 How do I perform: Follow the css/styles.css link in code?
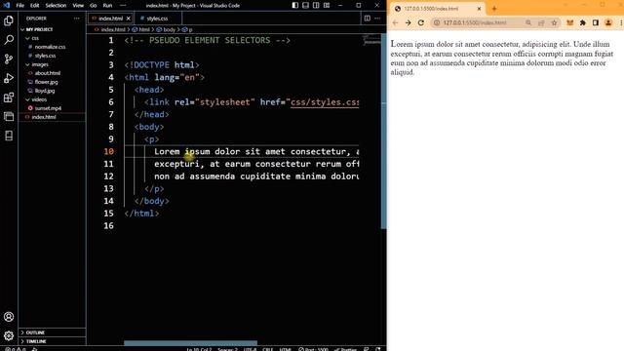point(325,102)
